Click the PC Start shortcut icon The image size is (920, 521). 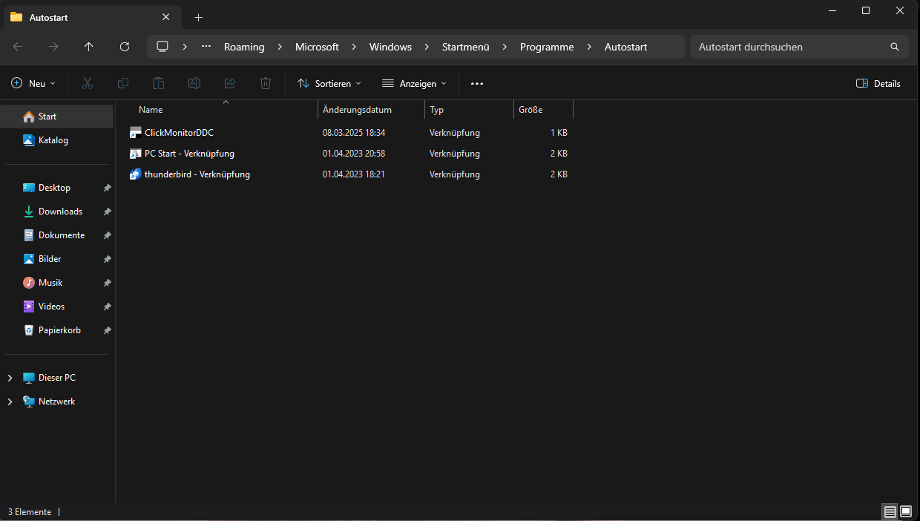click(x=136, y=154)
